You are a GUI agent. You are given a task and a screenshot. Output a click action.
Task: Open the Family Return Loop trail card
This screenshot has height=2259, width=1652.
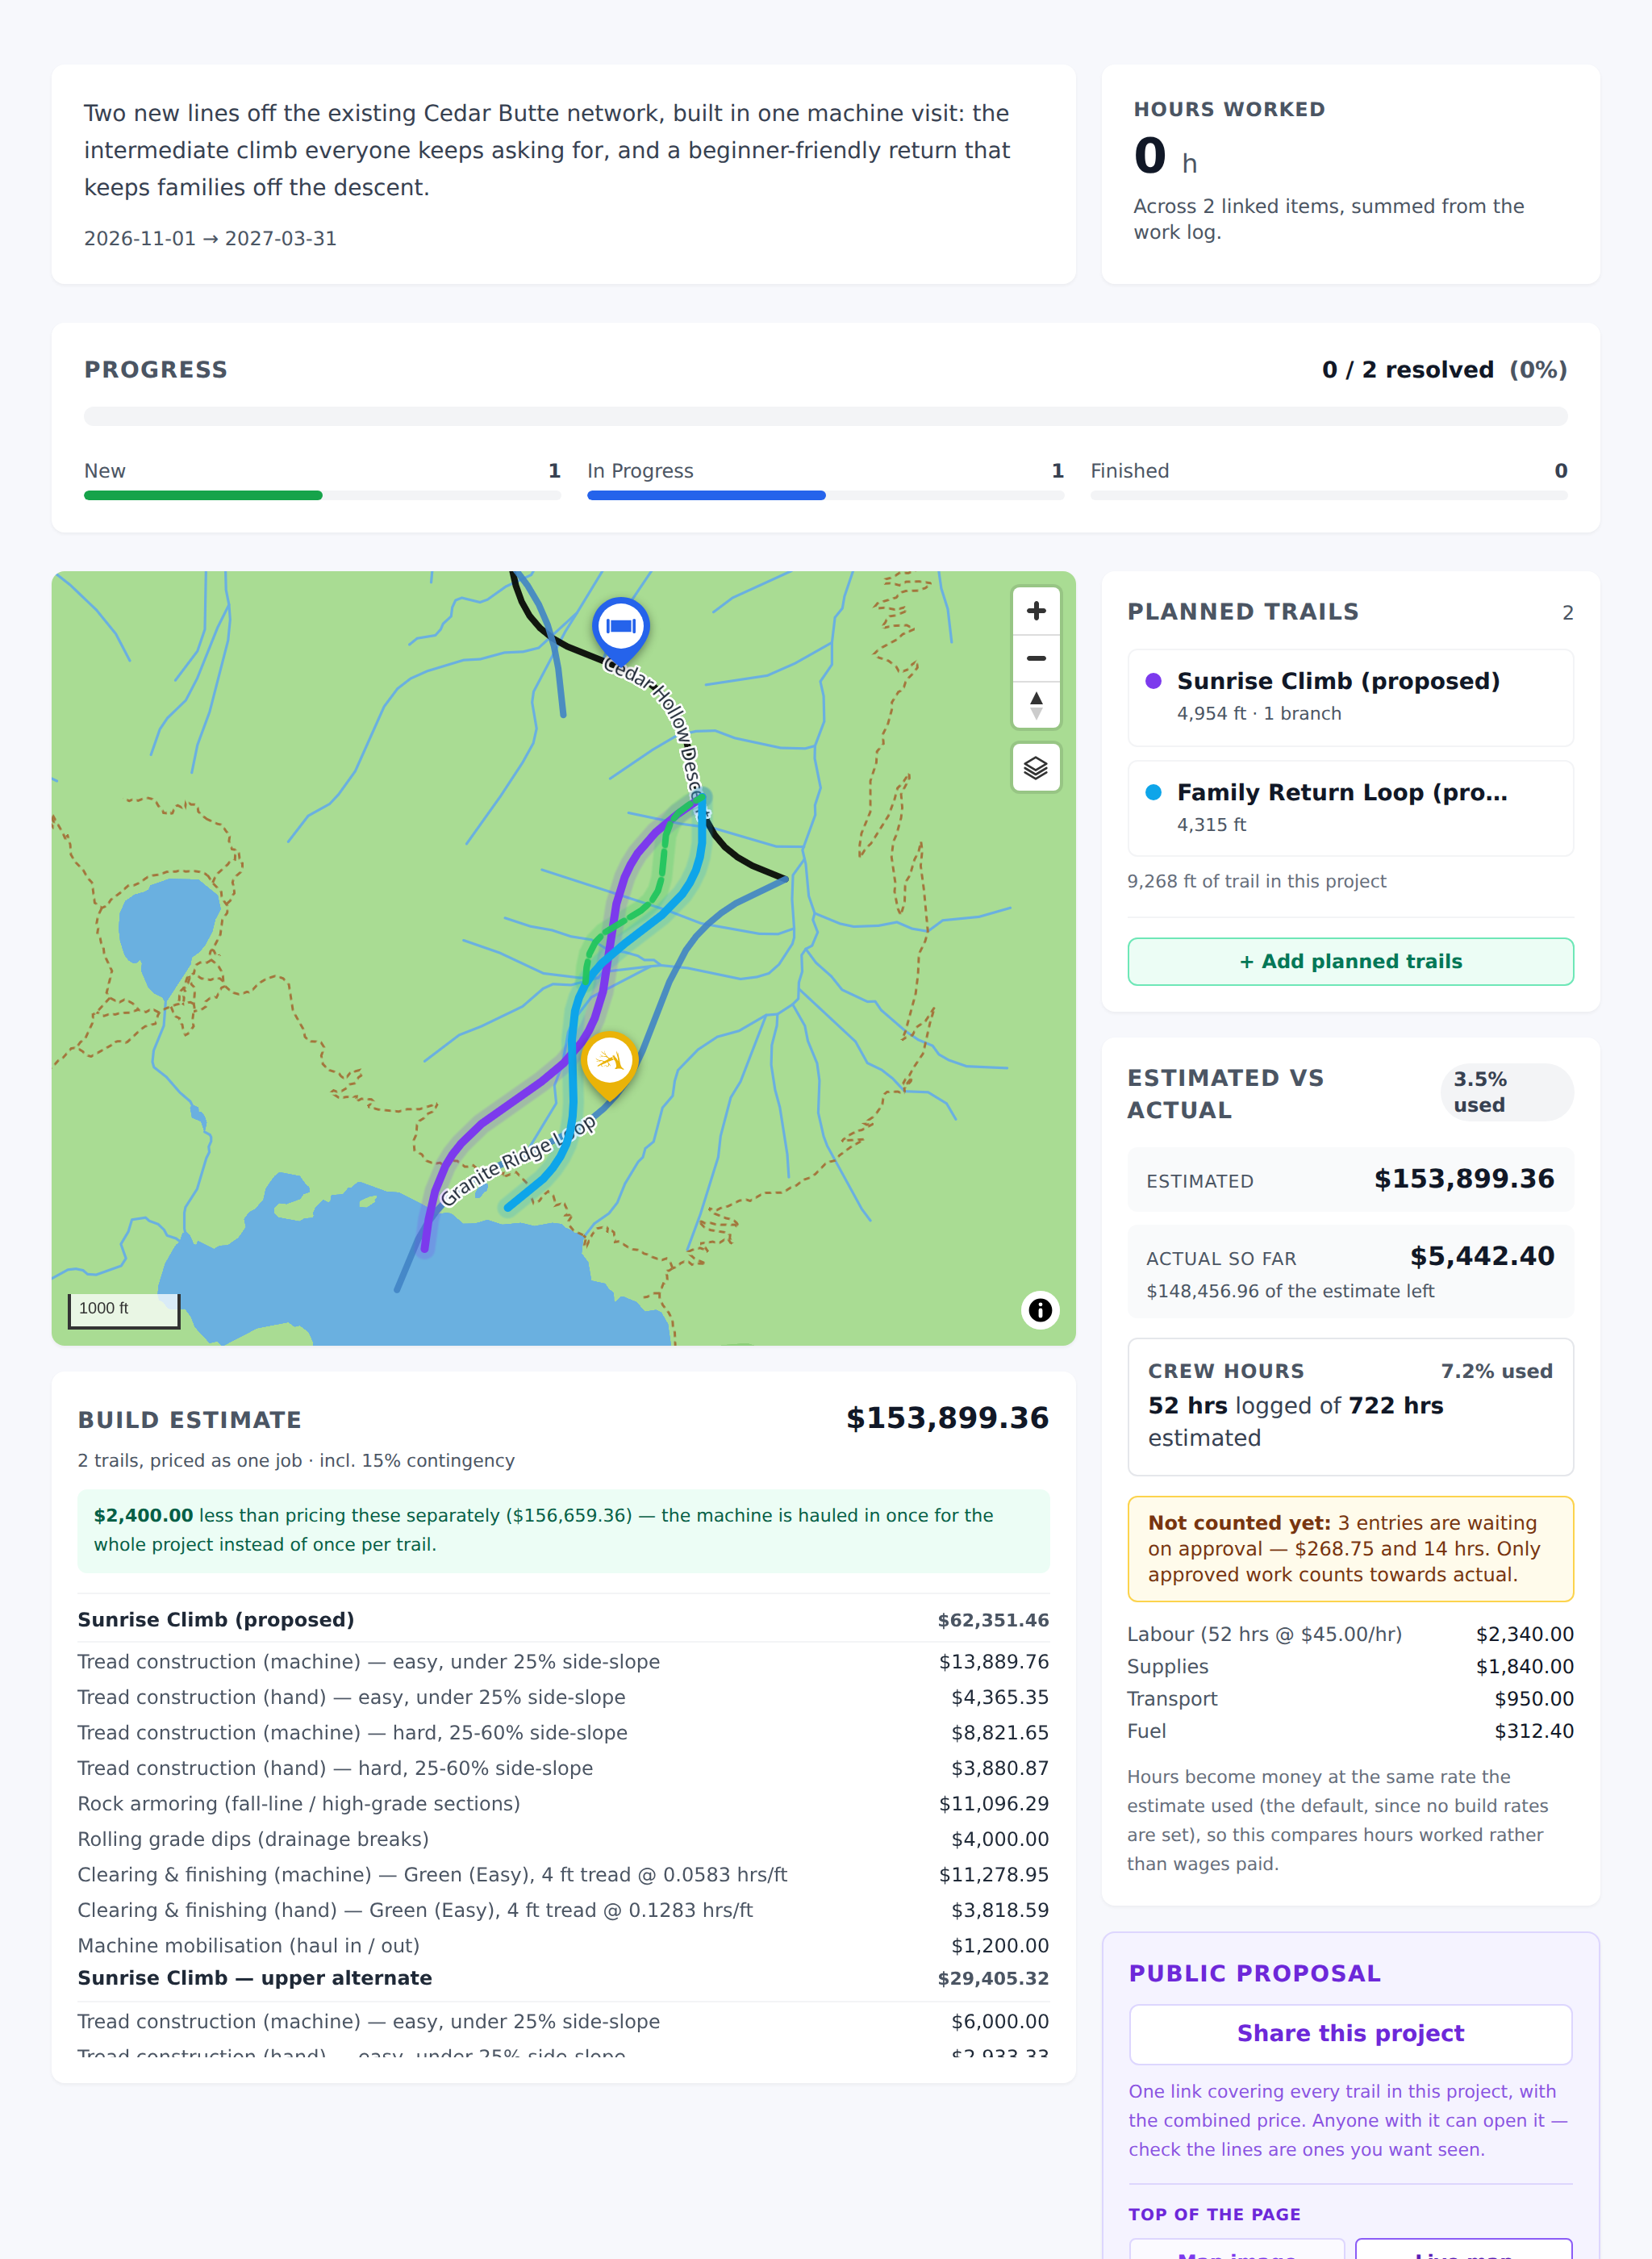(1350, 808)
